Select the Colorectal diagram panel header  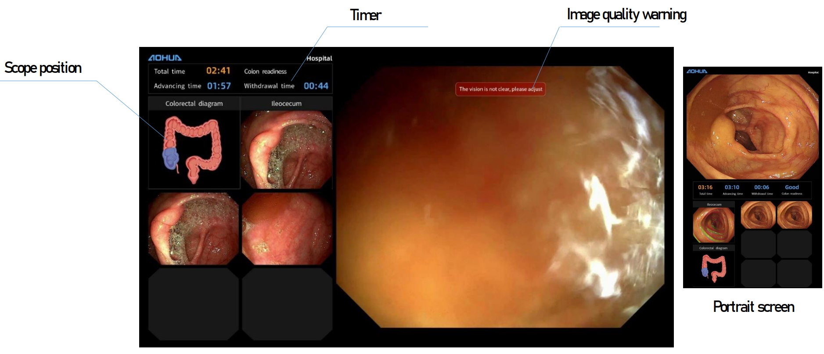point(194,104)
